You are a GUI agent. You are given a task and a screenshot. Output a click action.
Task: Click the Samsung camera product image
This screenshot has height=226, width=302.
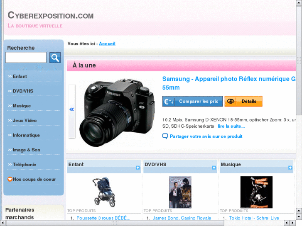pyautogui.click(x=117, y=112)
